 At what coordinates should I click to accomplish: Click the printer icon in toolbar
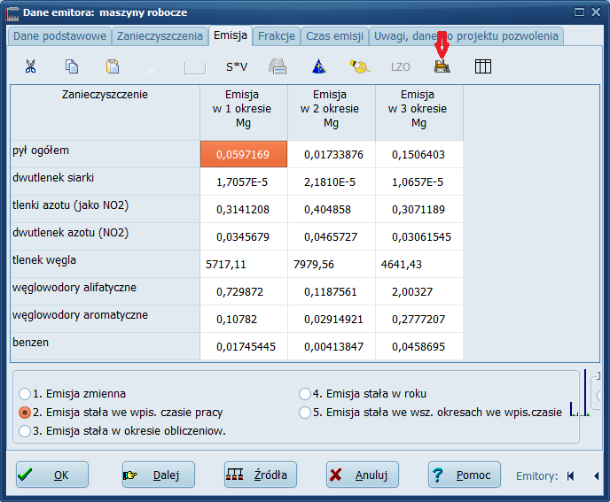coord(278,66)
